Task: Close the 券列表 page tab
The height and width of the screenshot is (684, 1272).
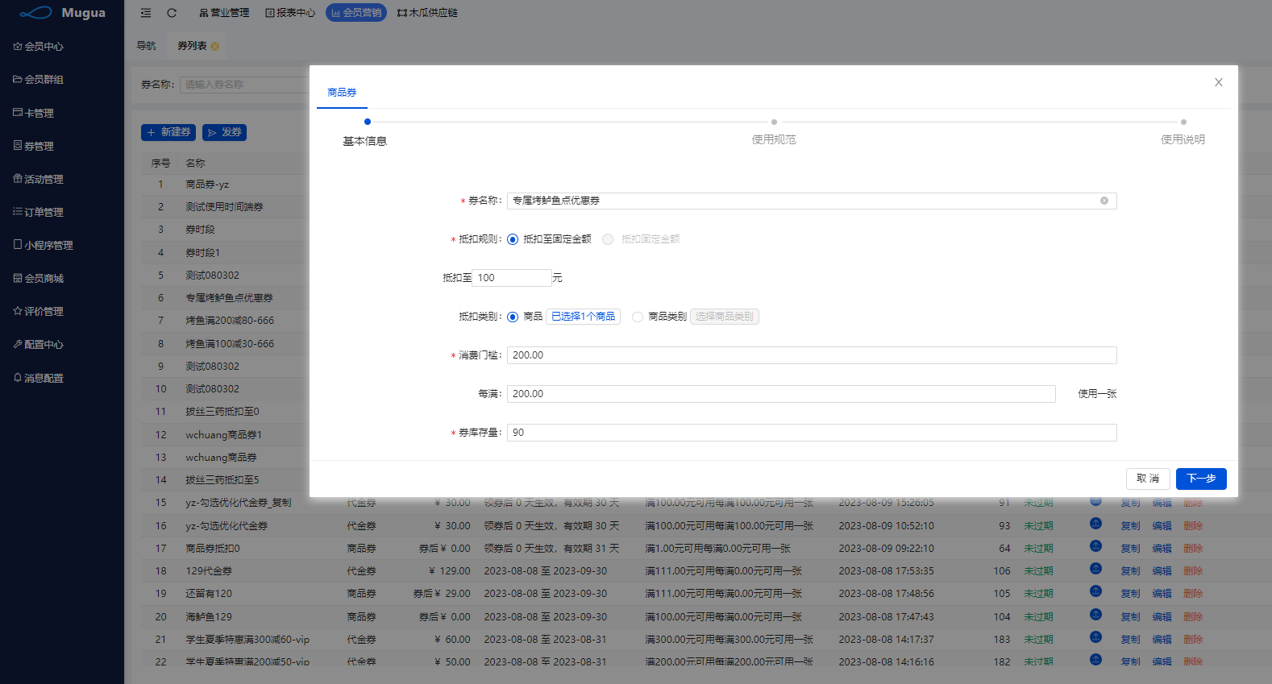Action: point(215,47)
